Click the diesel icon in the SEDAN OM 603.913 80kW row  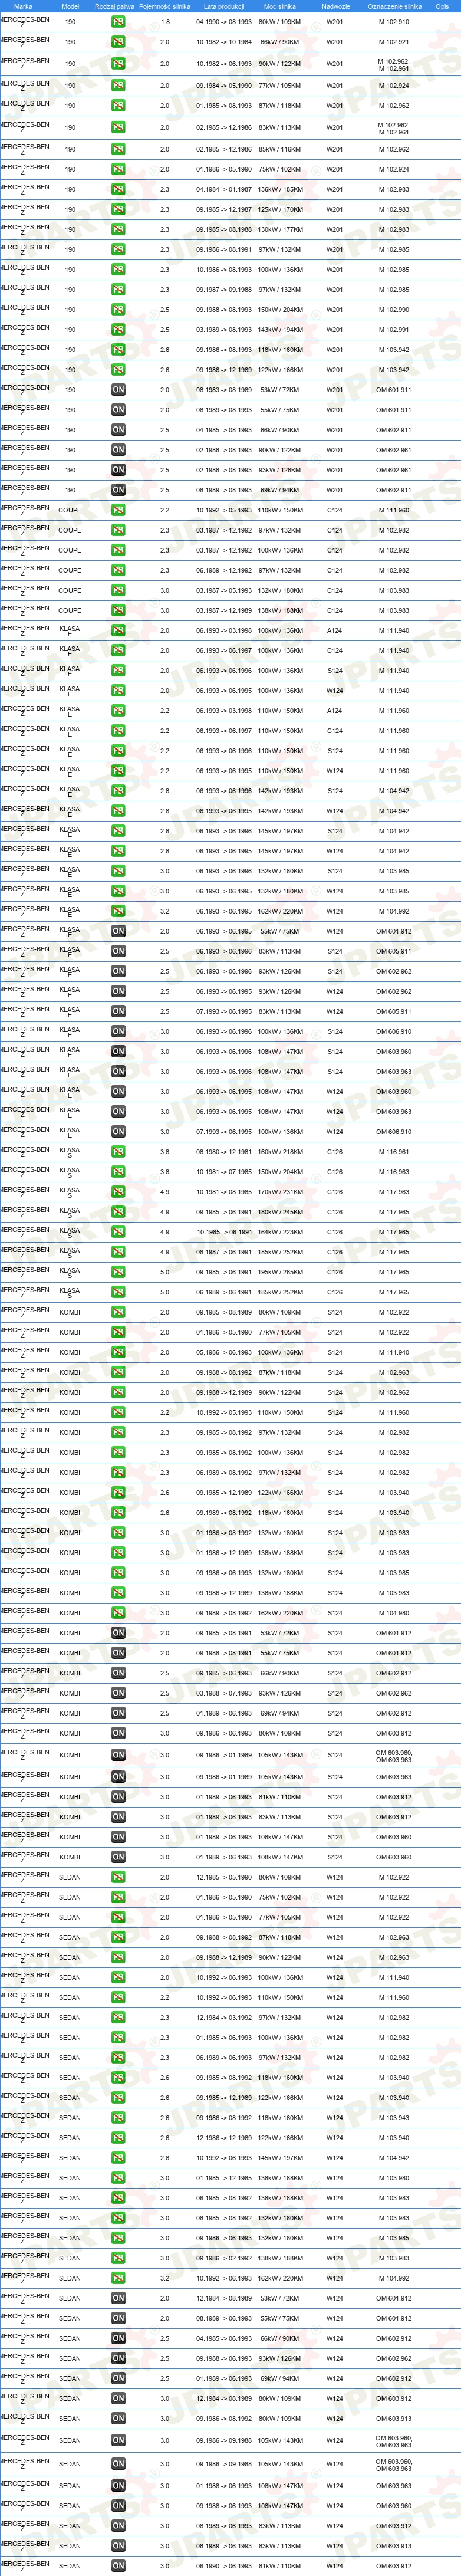tap(118, 2418)
